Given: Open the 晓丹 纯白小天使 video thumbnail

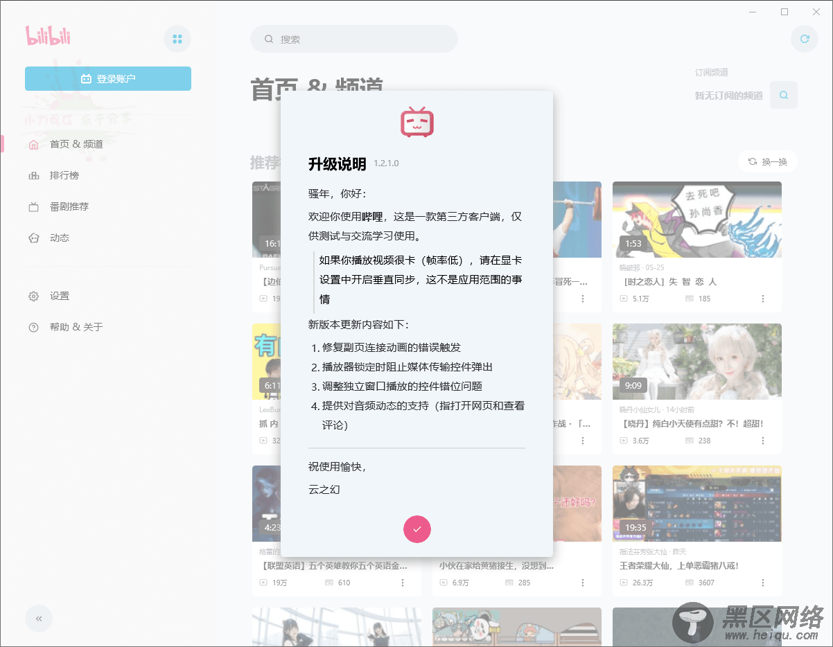Looking at the screenshot, I should point(697,362).
